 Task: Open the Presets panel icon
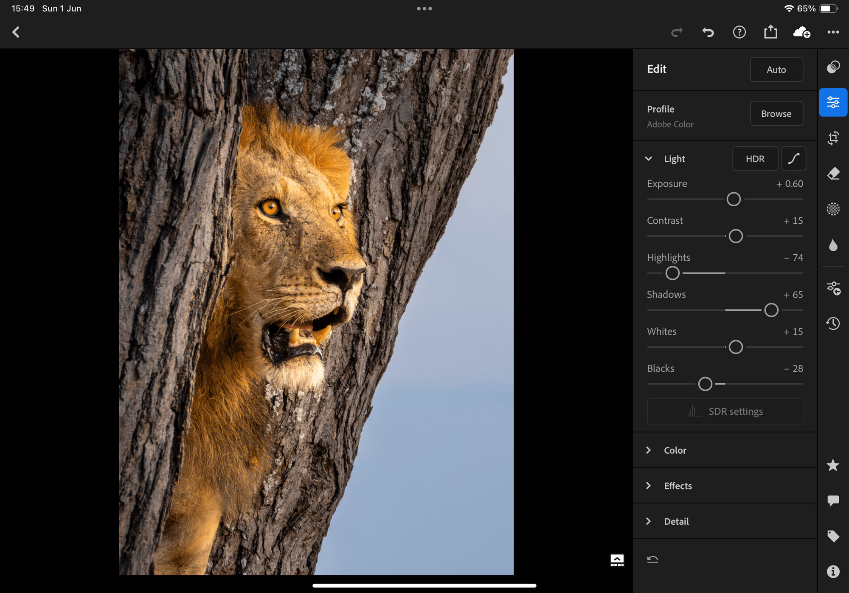click(x=833, y=67)
